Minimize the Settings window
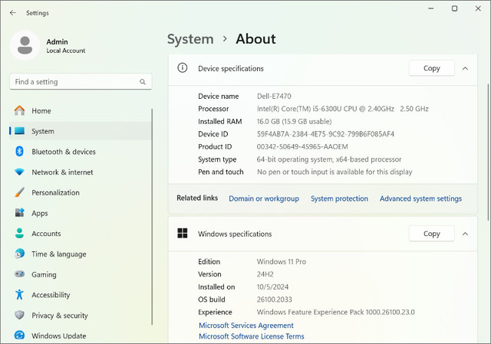 click(431, 8)
